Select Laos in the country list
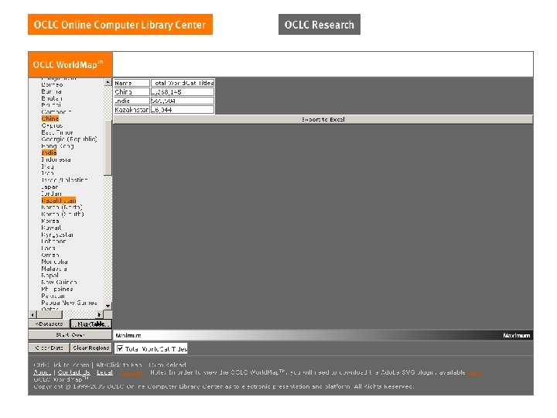 point(48,248)
